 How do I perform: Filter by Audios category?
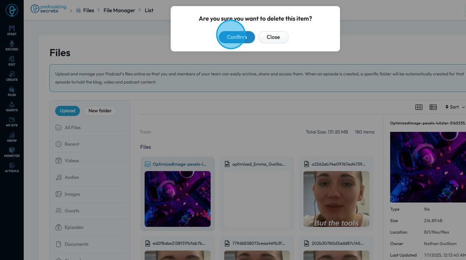pyautogui.click(x=90, y=177)
